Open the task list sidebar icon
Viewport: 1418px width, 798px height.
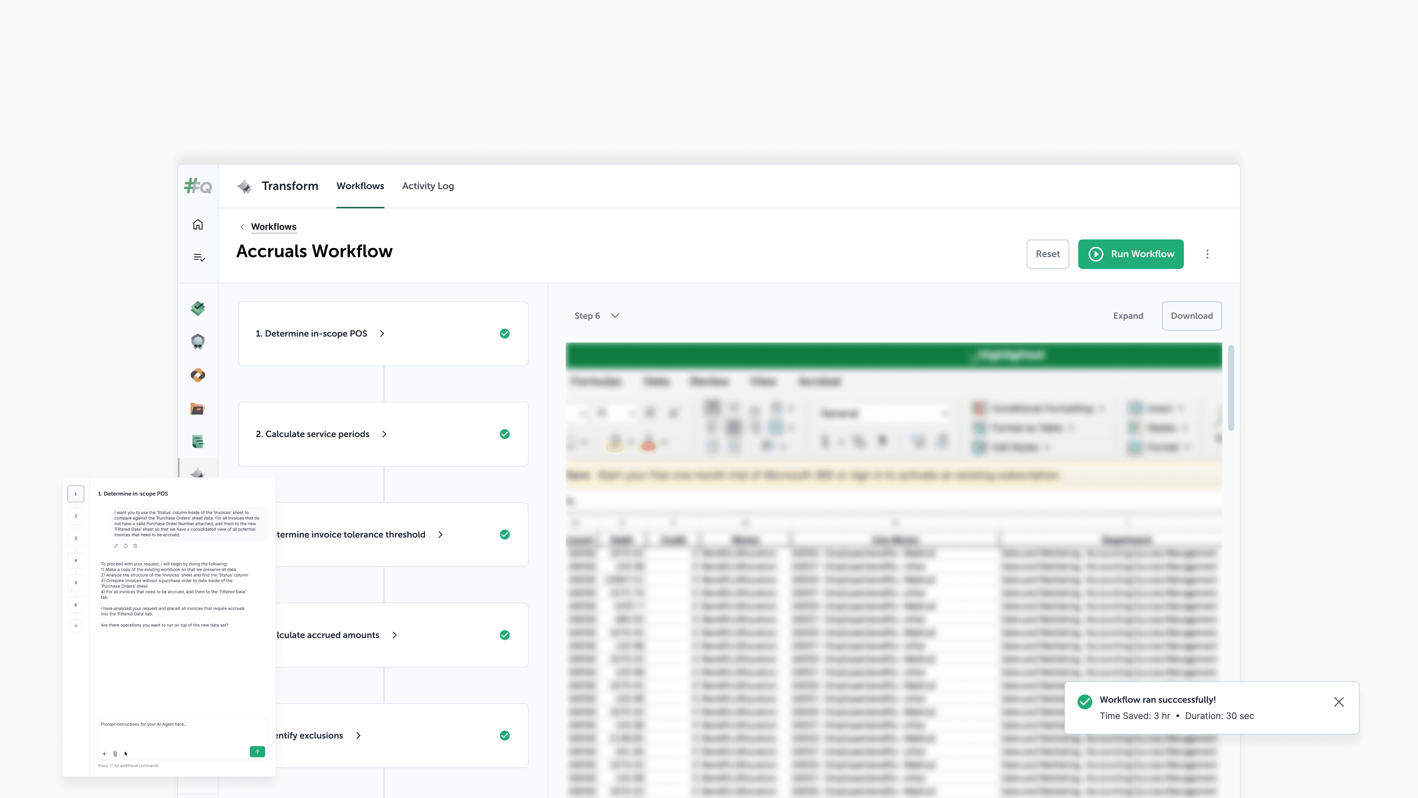199,257
